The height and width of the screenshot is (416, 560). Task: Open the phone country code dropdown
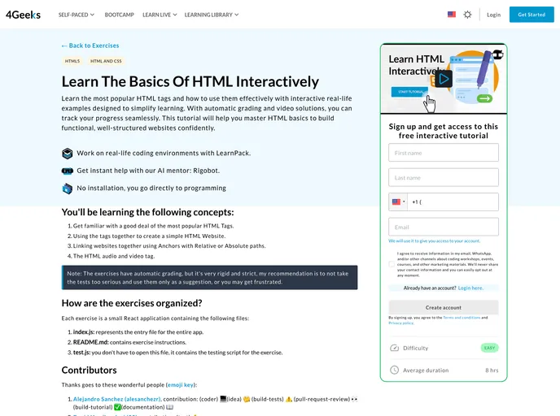coord(398,201)
